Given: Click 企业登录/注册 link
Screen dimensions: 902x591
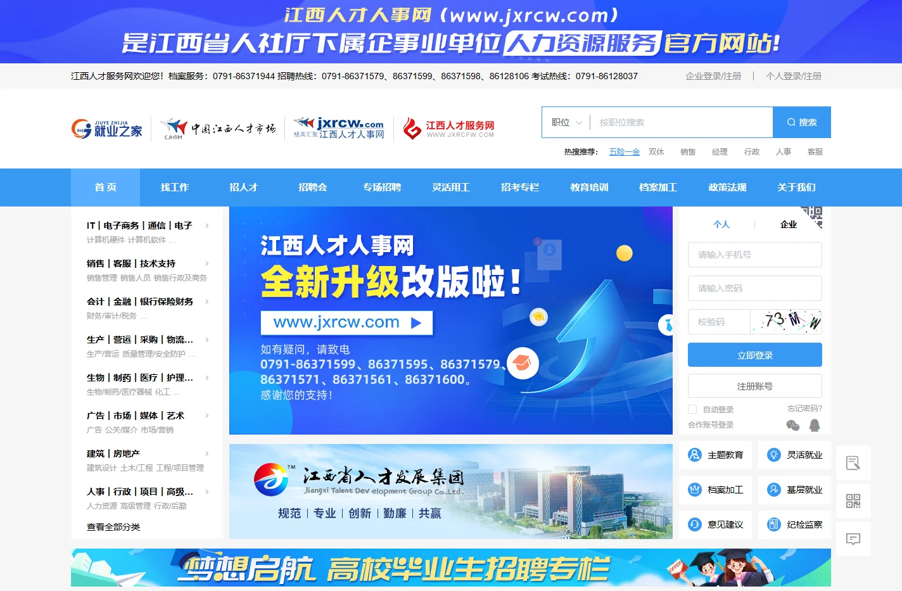Looking at the screenshot, I should pyautogui.click(x=713, y=76).
